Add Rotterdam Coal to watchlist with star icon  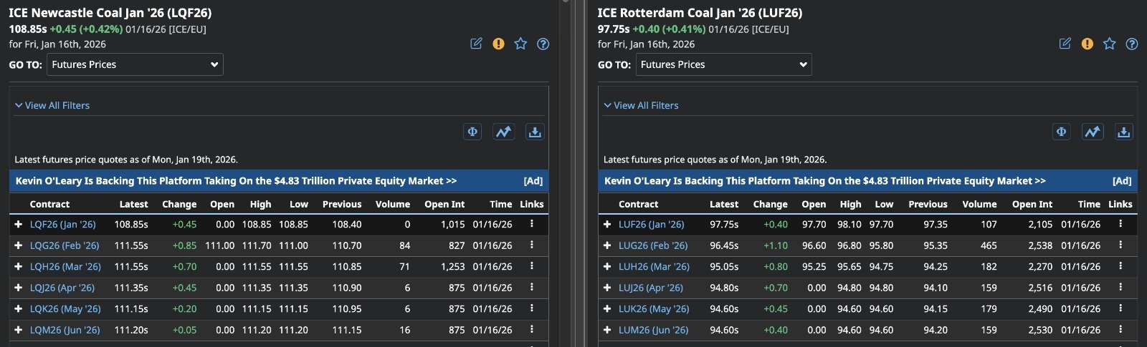(1109, 44)
